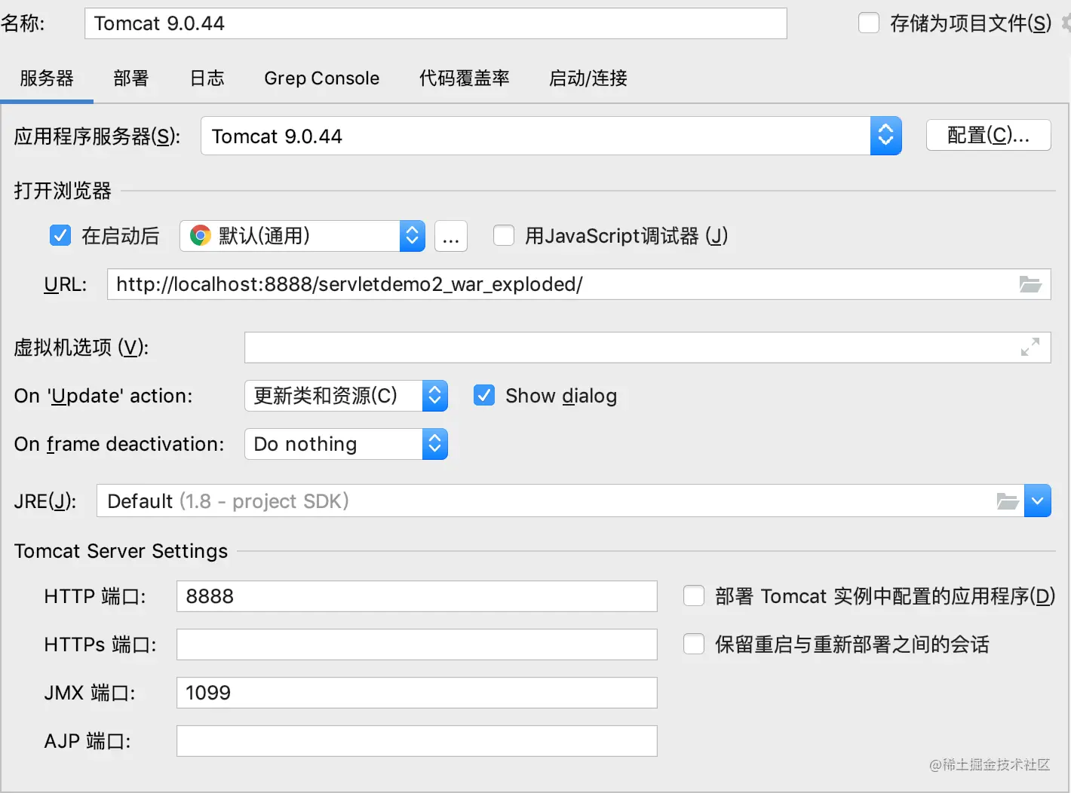The height and width of the screenshot is (793, 1071).
Task: Click the 名称 name input field
Action: (x=436, y=23)
